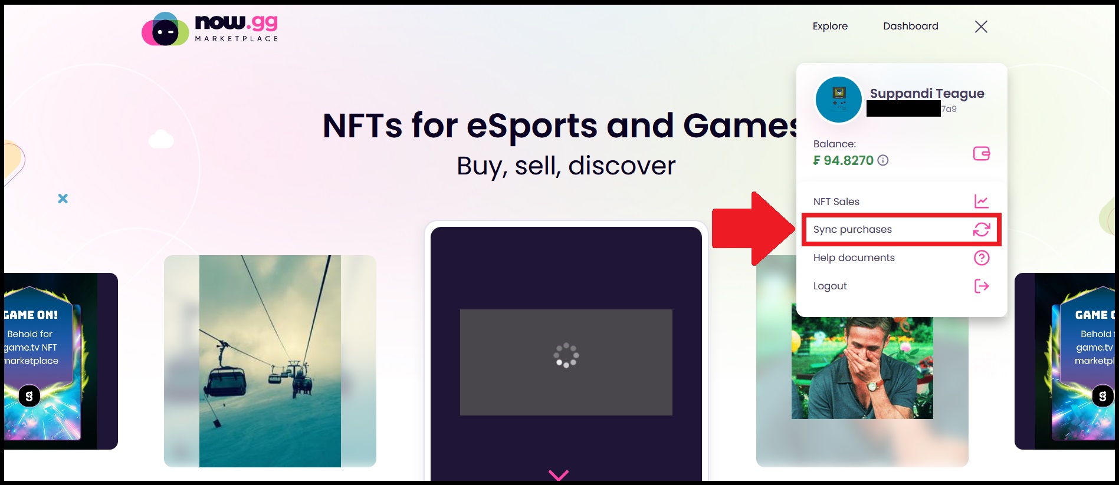
Task: Click the balance info circle icon
Action: click(x=883, y=160)
